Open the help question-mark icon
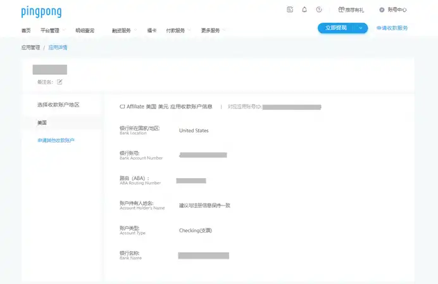This screenshot has width=438, height=284. [x=319, y=10]
